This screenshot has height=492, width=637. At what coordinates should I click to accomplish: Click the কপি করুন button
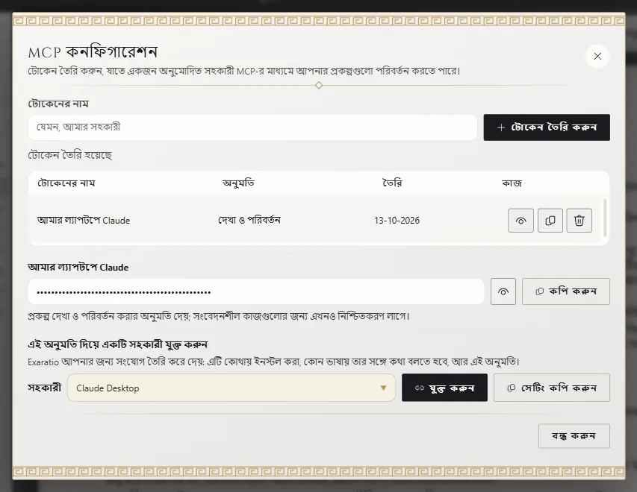pos(566,291)
